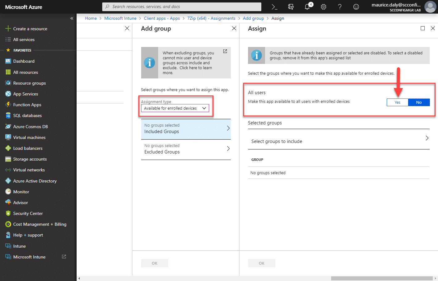Open Intune in sidebar
This screenshot has height=281, width=438.
click(19, 246)
